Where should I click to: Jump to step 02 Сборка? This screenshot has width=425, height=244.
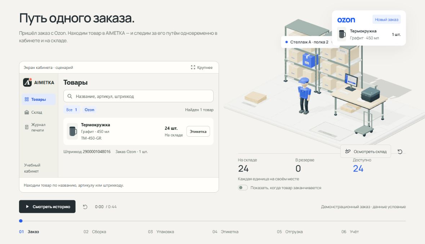coord(95,231)
